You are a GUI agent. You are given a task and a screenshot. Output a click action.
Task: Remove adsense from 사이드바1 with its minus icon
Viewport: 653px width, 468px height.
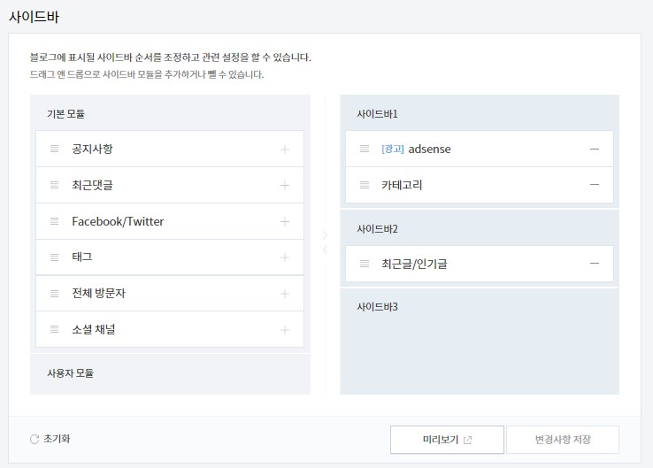click(x=595, y=149)
